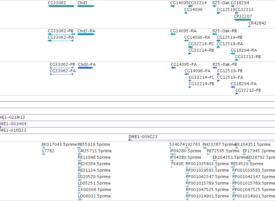Click the CG32214-PB protein label
The image size is (275, 201).
point(201,84)
